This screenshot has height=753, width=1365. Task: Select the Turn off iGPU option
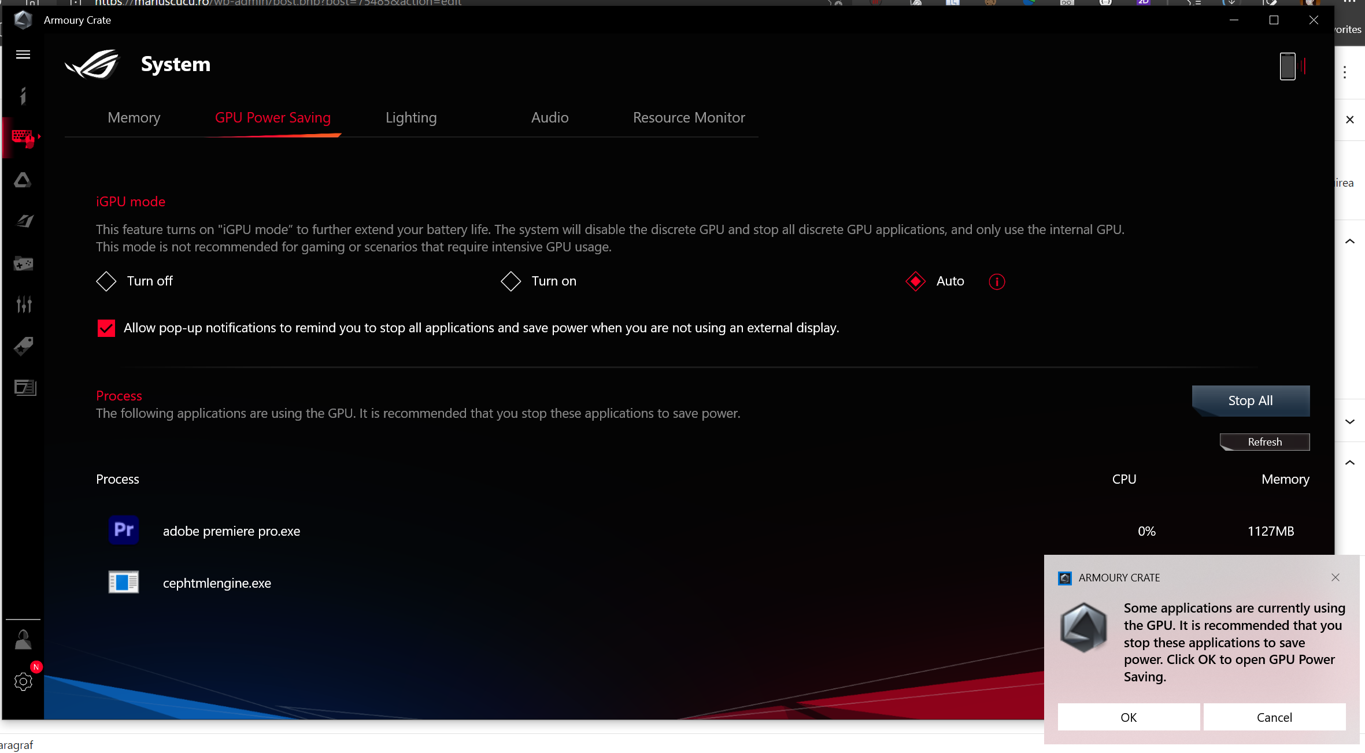[x=106, y=281]
